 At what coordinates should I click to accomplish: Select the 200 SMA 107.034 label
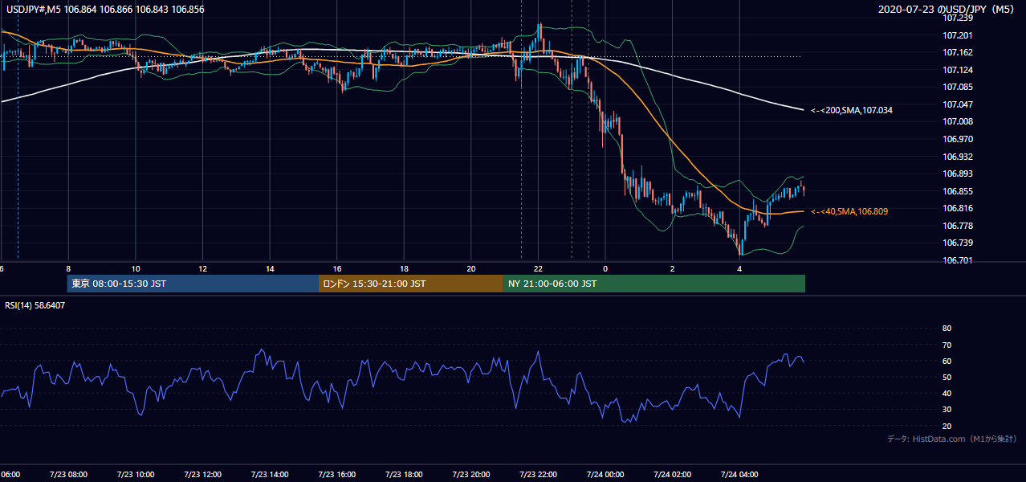852,110
